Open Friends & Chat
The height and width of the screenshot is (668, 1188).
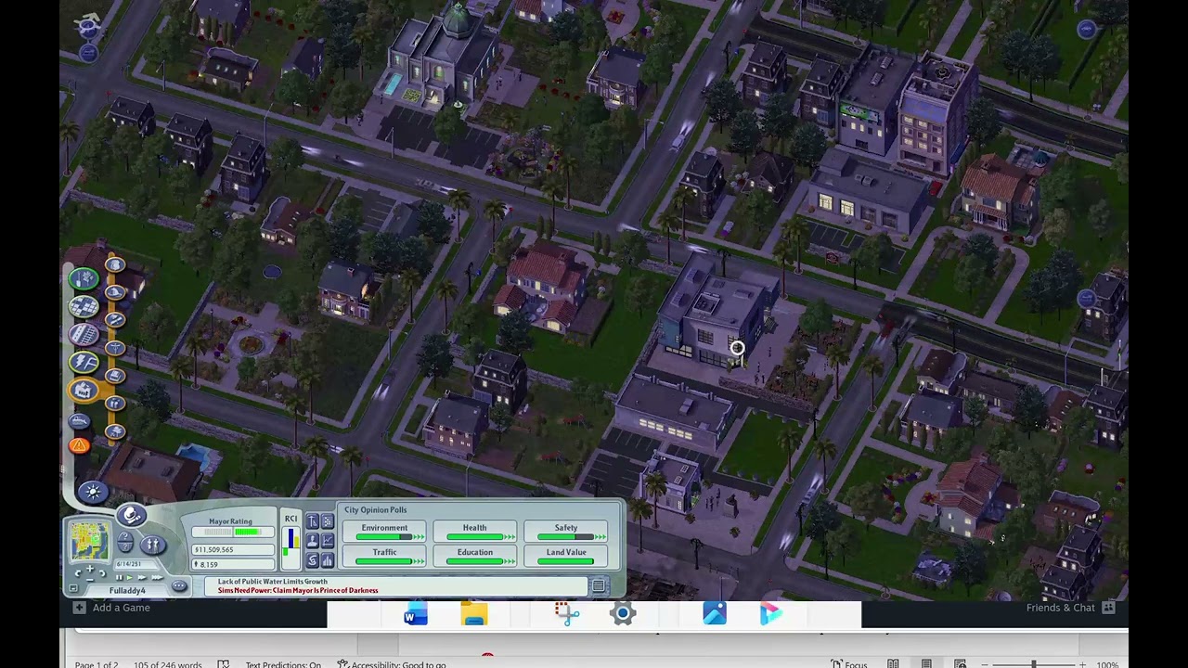click(1069, 608)
